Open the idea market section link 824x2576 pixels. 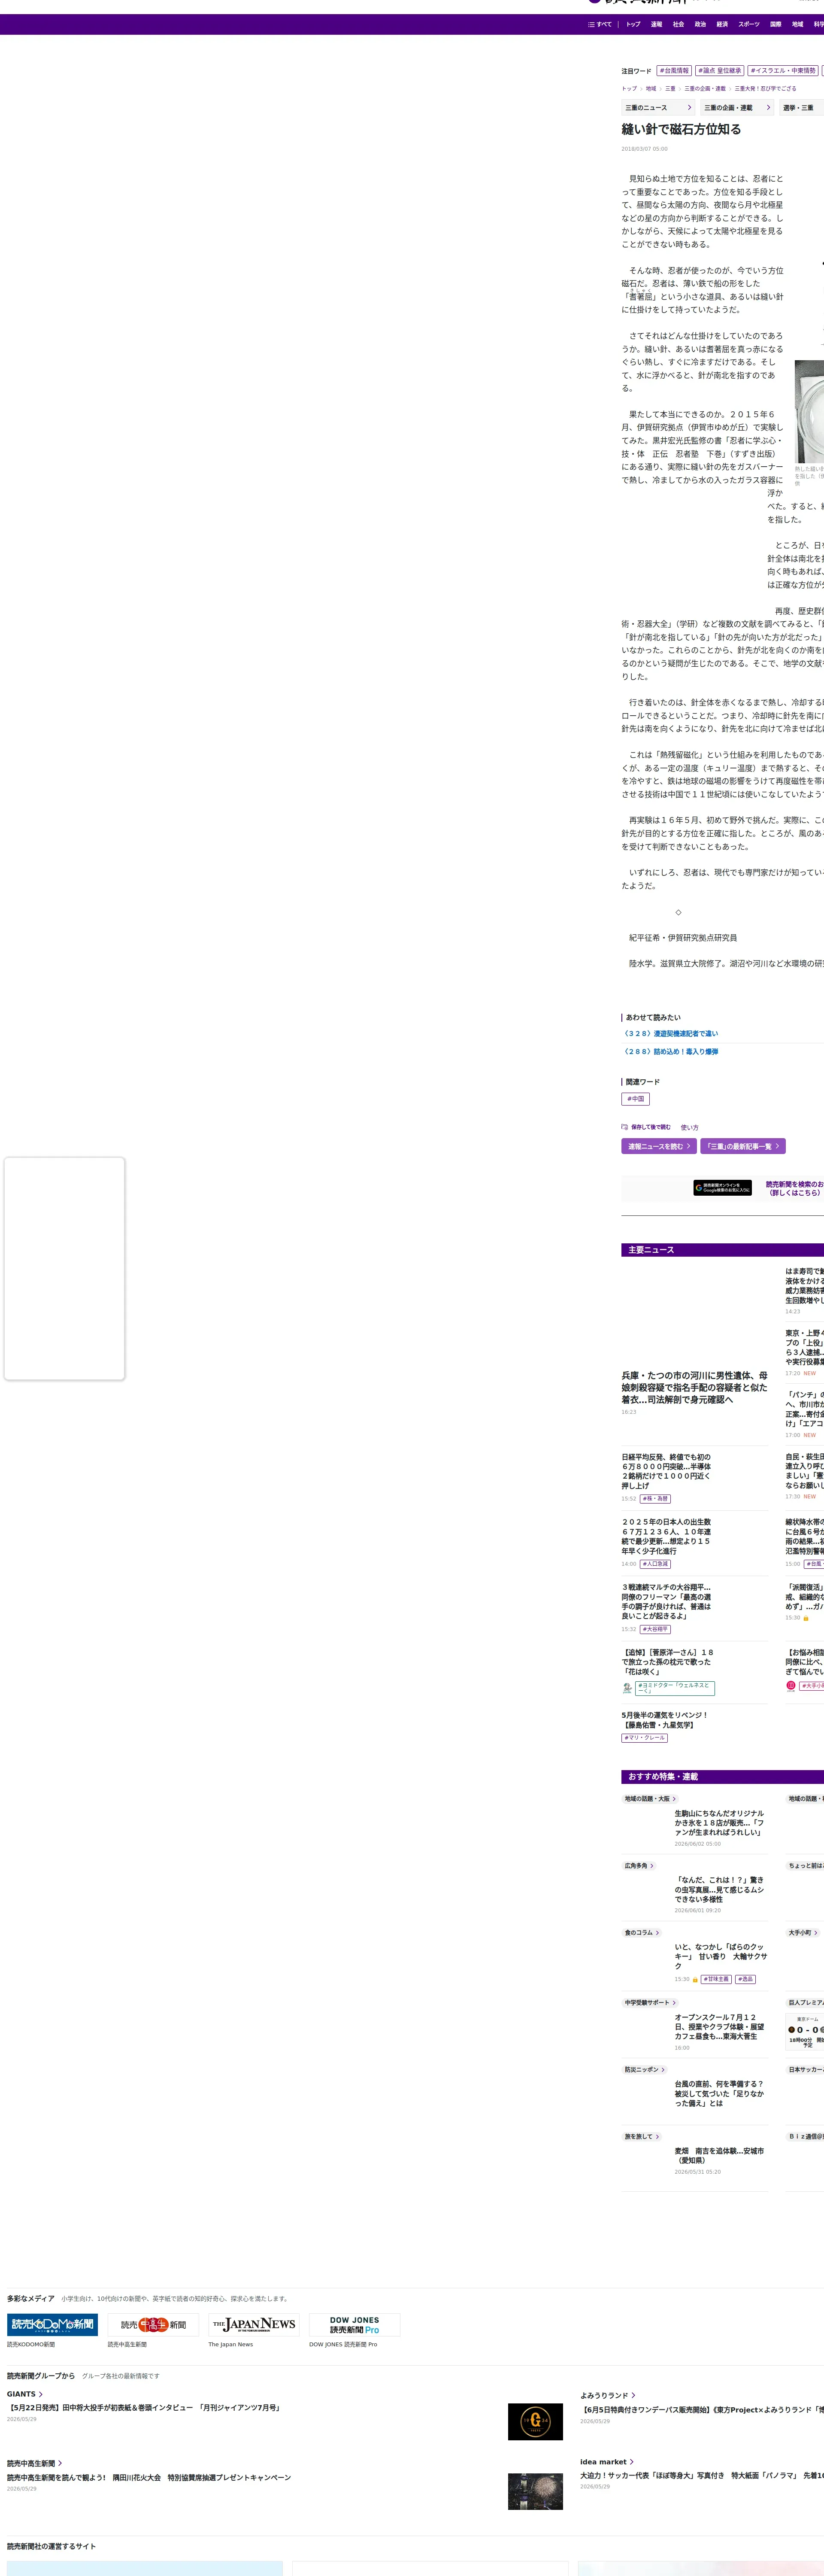(x=607, y=2462)
